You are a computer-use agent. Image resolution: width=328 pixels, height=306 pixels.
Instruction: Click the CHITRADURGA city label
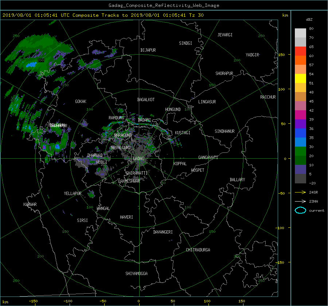coord(198,250)
